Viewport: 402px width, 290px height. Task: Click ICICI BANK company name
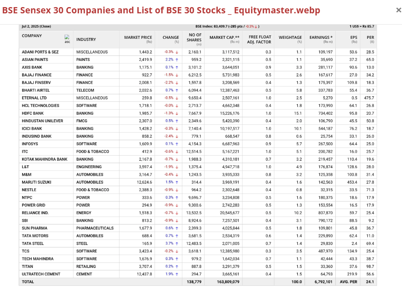(x=32, y=129)
